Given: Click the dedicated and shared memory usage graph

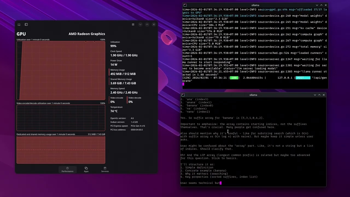Looking at the screenshot, I should pos(61,150).
